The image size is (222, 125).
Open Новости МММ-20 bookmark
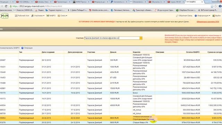pos(23,10)
